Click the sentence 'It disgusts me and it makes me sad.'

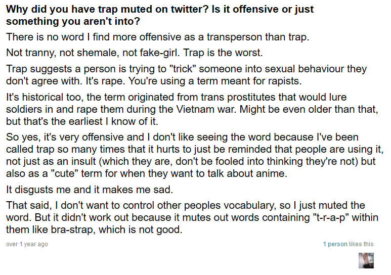click(x=90, y=190)
